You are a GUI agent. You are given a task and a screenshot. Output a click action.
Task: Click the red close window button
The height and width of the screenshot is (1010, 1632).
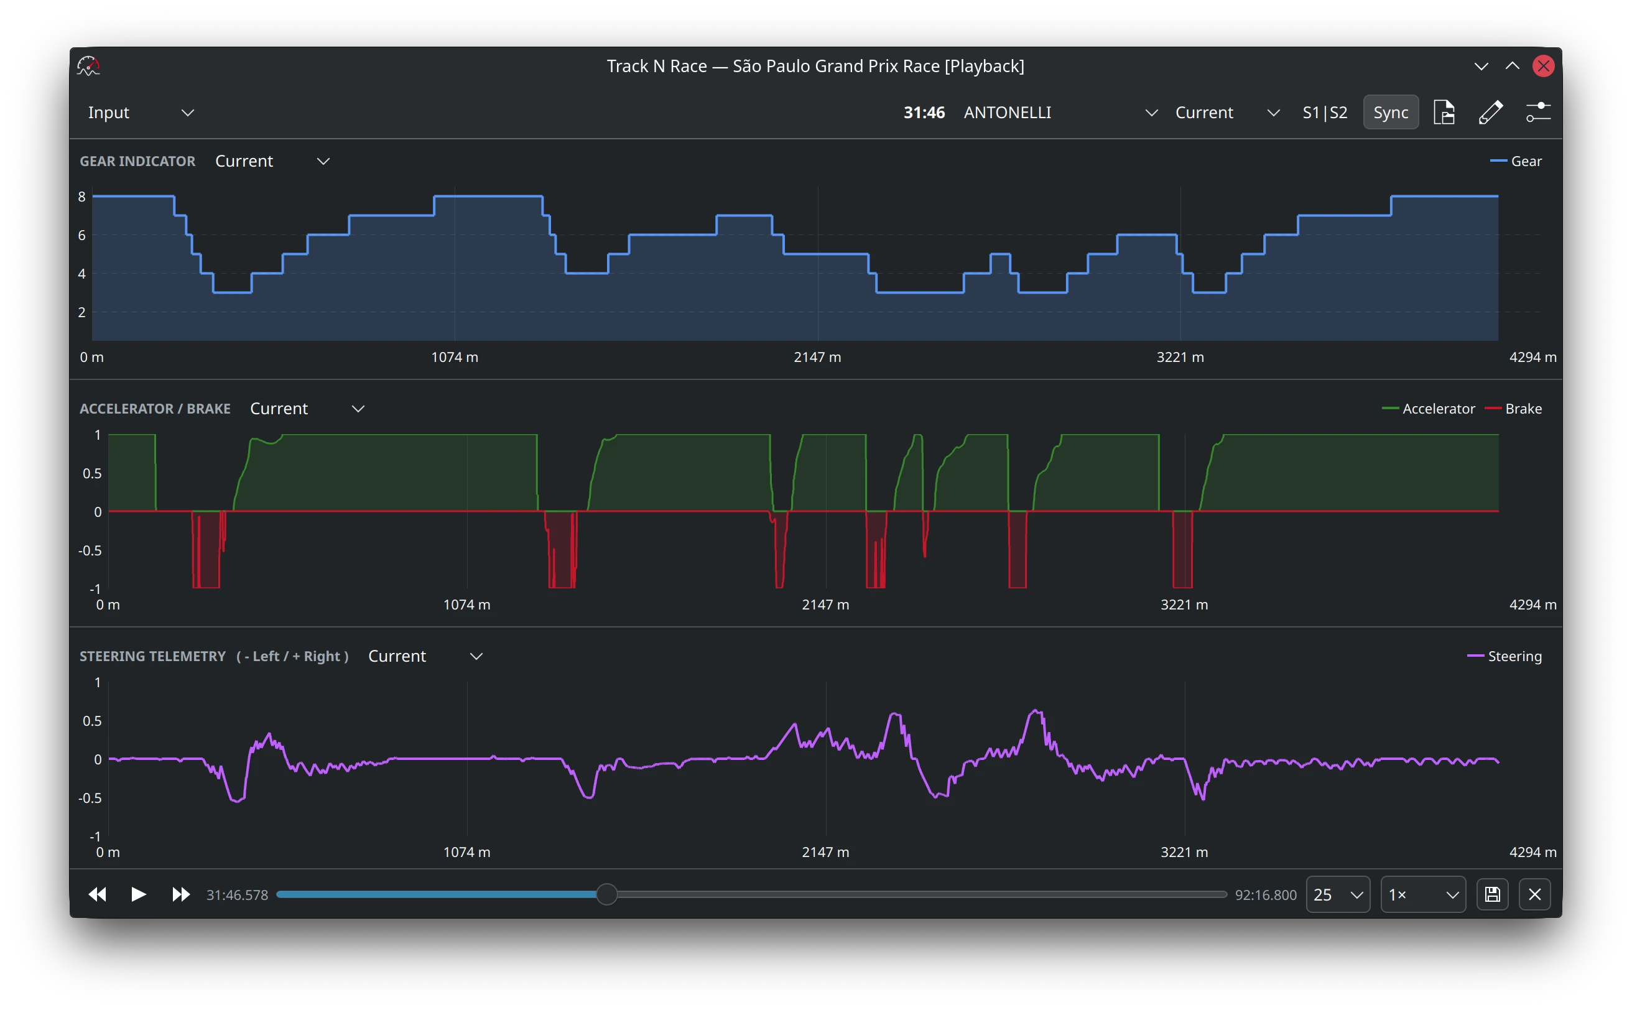(x=1542, y=66)
